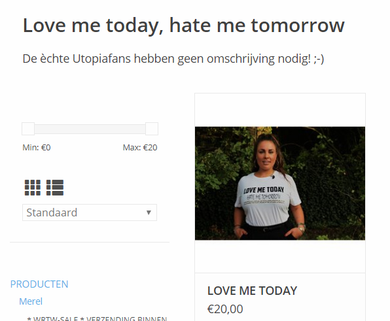The height and width of the screenshot is (321, 390).
Task: Click the white space above the product photo
Action: 280,110
